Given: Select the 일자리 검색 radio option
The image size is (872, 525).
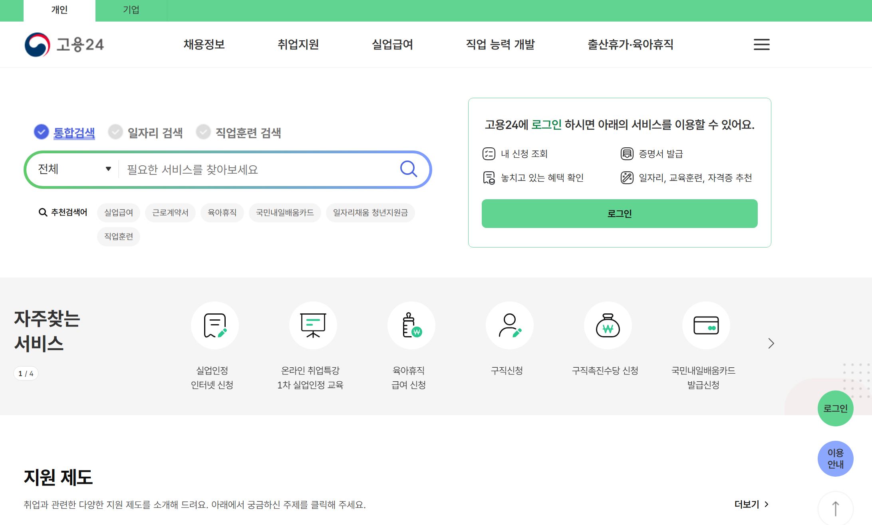Looking at the screenshot, I should point(115,132).
